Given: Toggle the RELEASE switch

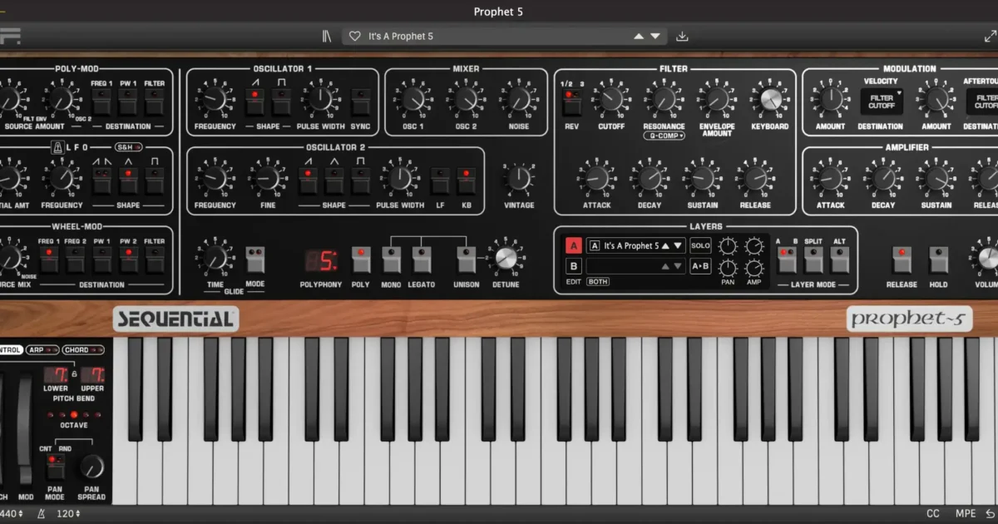Looking at the screenshot, I should [902, 260].
